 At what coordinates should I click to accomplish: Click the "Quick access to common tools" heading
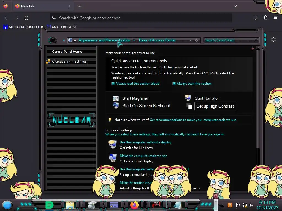(139, 61)
